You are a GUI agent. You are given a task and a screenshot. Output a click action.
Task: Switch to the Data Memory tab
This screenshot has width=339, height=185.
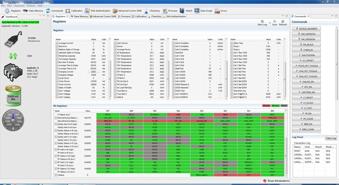[x=79, y=17]
